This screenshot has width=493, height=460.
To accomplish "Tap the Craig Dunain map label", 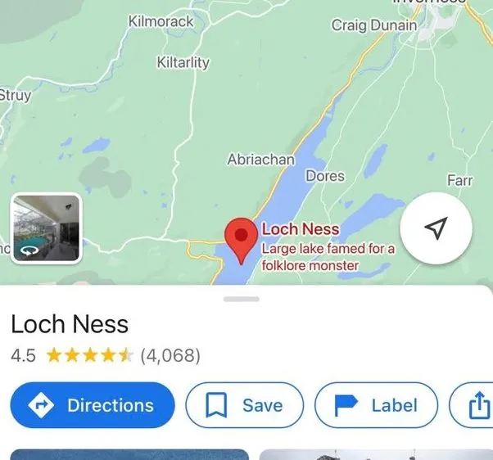I will click(x=374, y=25).
